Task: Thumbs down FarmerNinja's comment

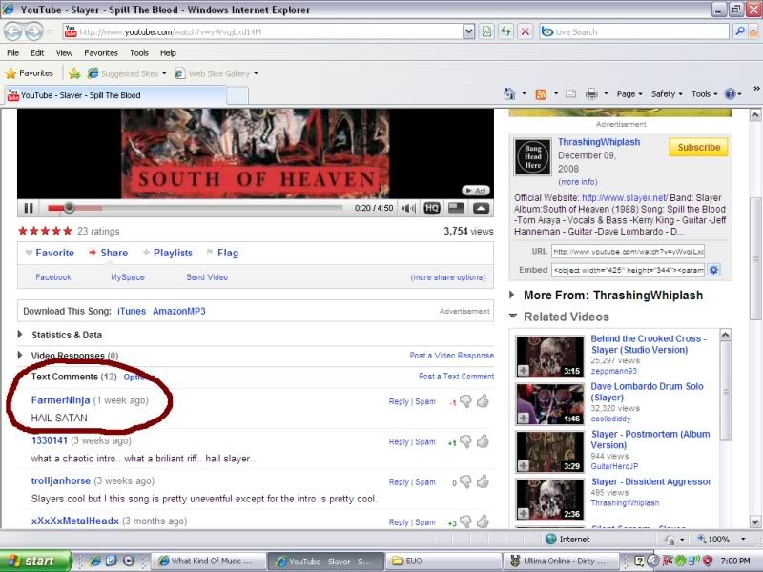Action: 465,401
